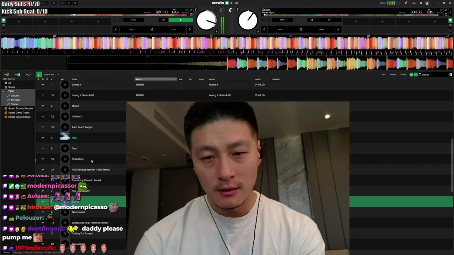Clear the fisher search text
The image size is (454, 255).
tap(451, 75)
